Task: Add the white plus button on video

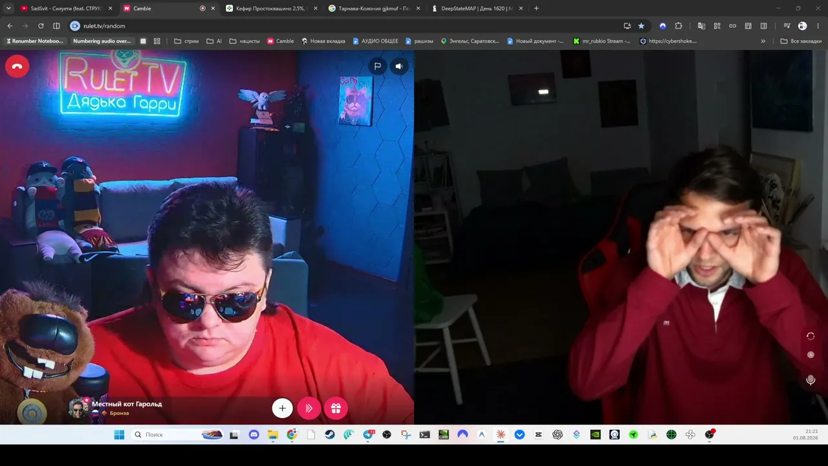Action: pyautogui.click(x=282, y=408)
